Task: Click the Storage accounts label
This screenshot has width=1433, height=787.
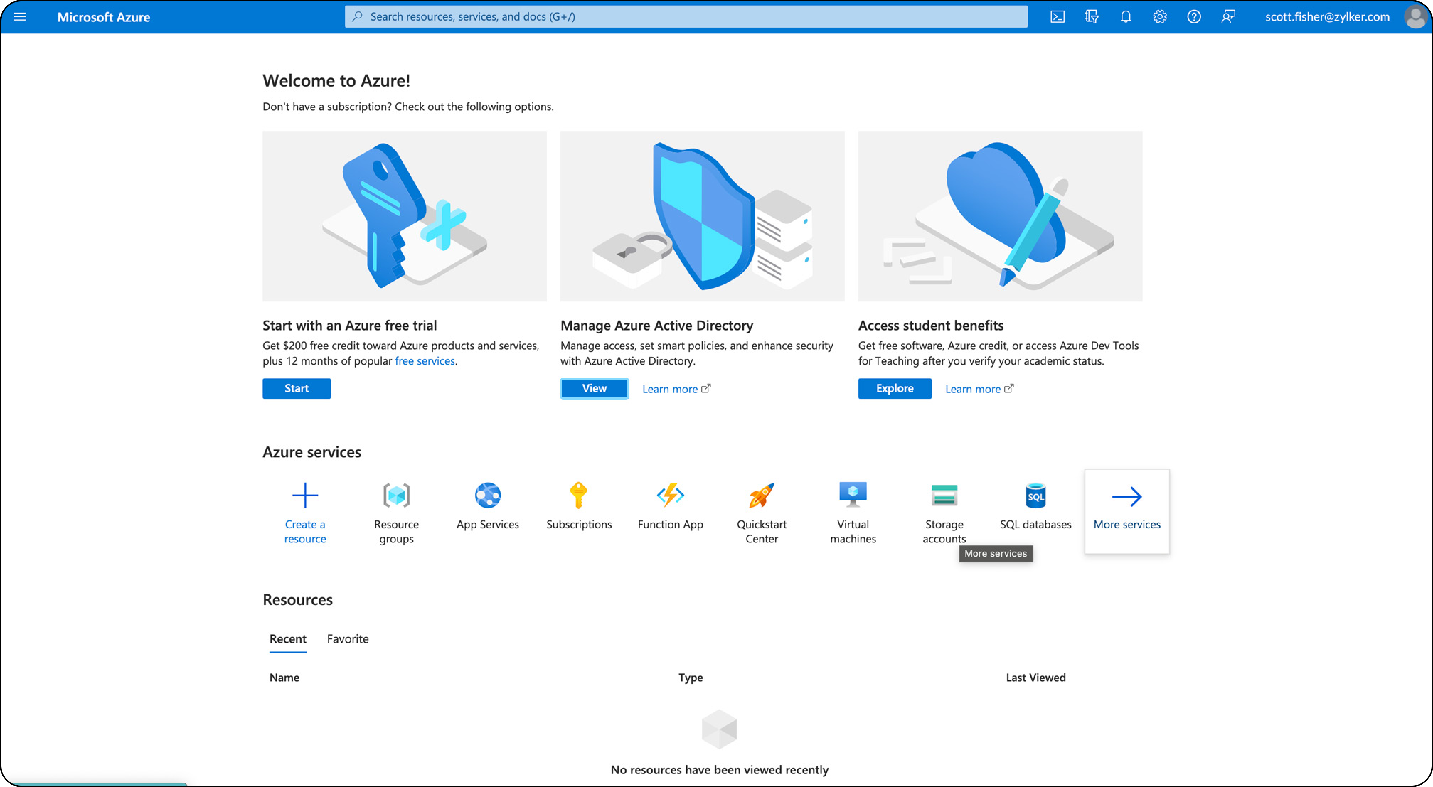Action: (x=944, y=531)
